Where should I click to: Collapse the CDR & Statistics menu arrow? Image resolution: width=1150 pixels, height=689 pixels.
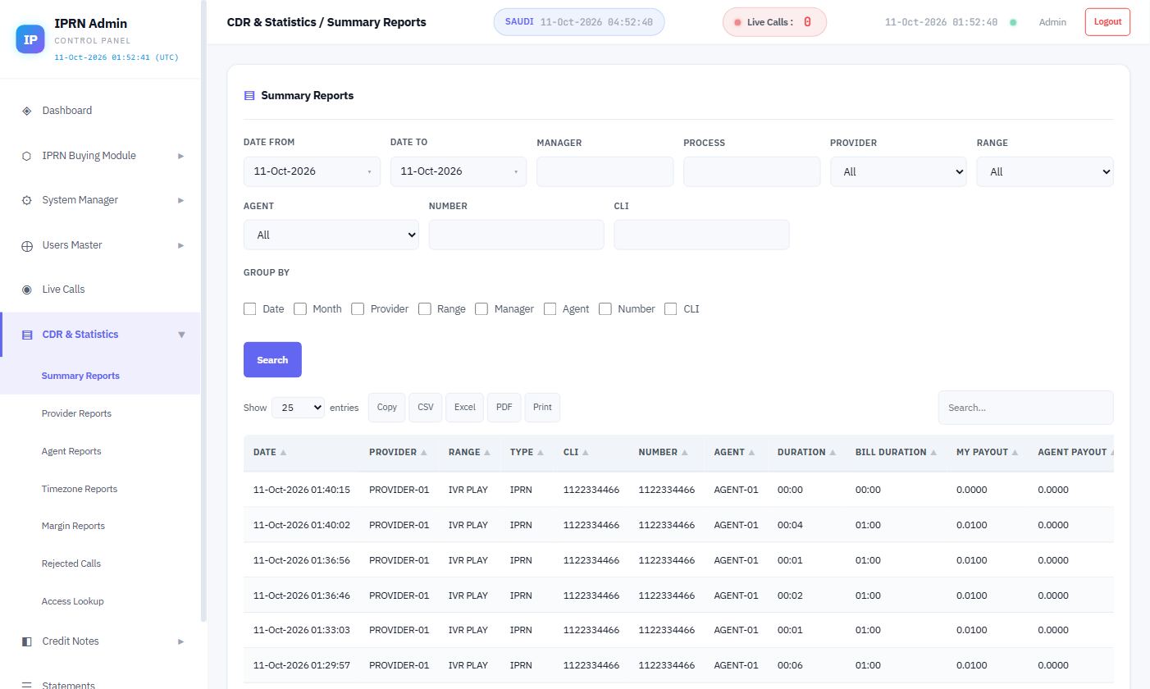tap(181, 335)
